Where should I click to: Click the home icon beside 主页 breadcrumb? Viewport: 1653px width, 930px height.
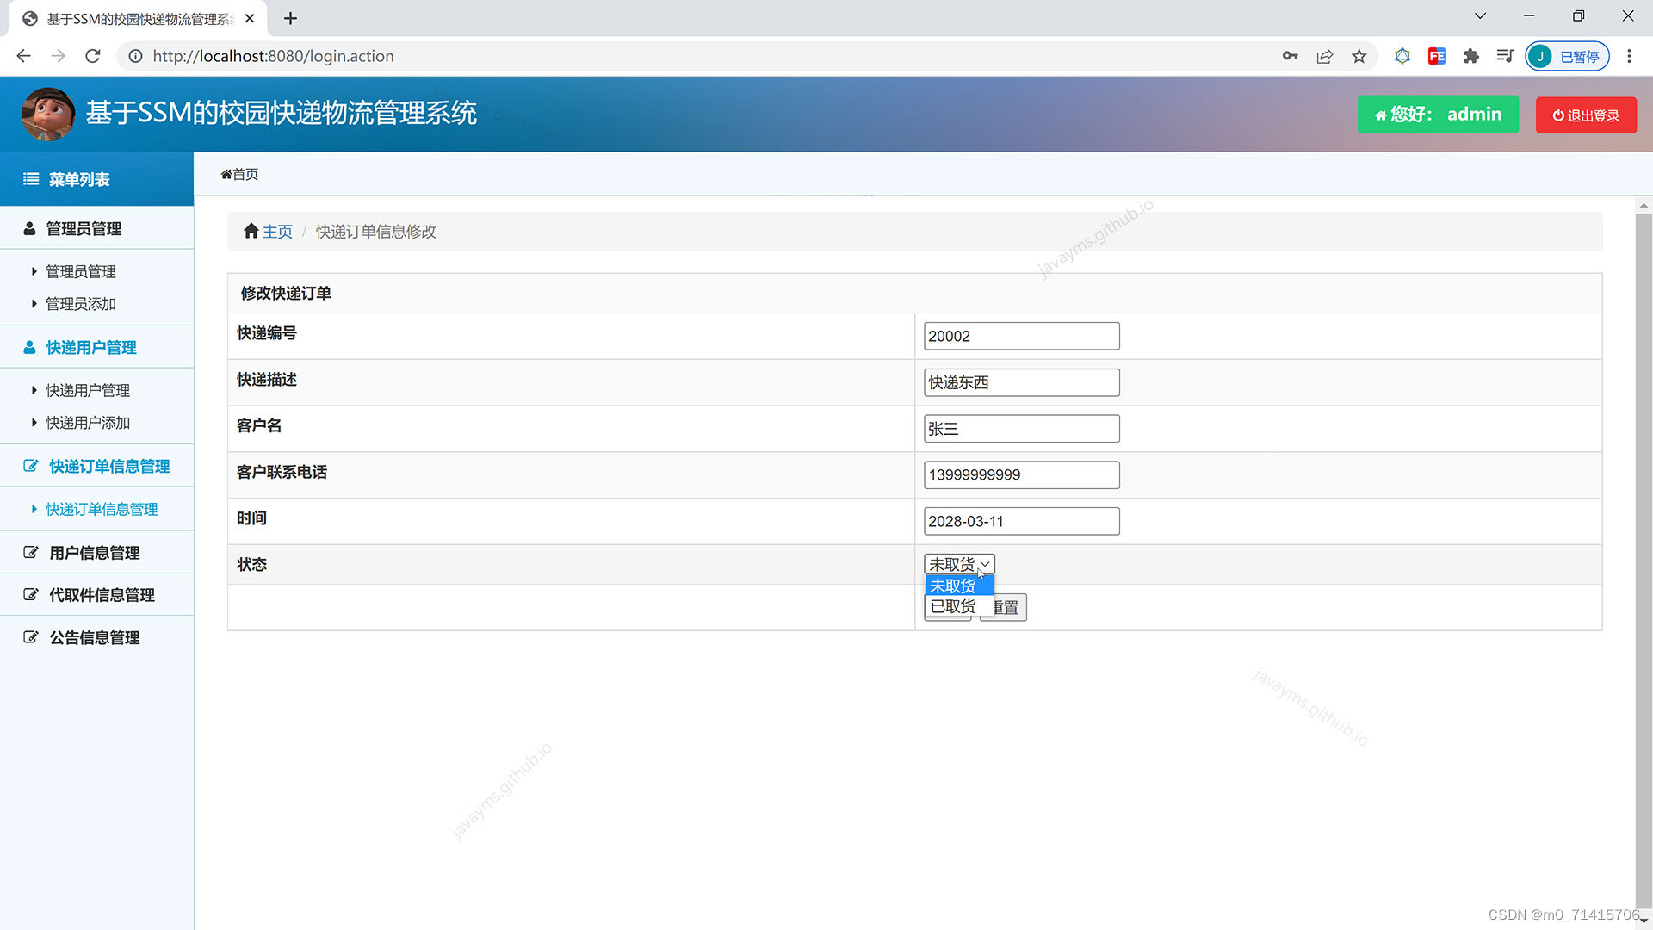[251, 231]
